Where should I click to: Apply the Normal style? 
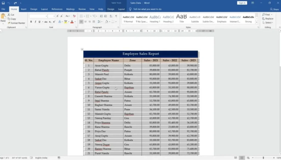coord(128,19)
